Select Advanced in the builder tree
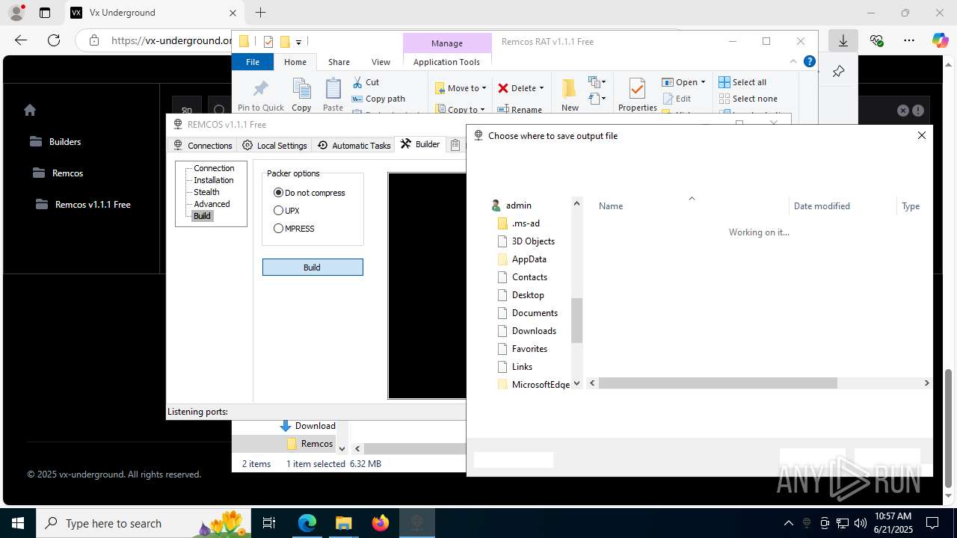957x538 pixels. click(x=212, y=204)
